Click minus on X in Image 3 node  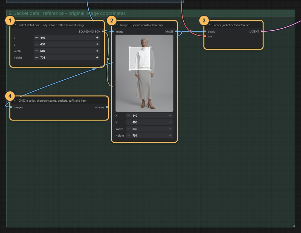tap(129, 116)
